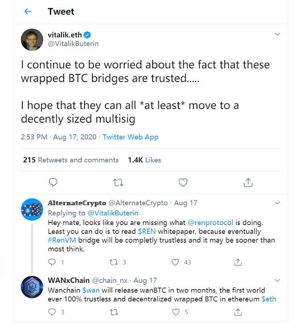Open the 215 Retweets and comments list

(x=71, y=160)
